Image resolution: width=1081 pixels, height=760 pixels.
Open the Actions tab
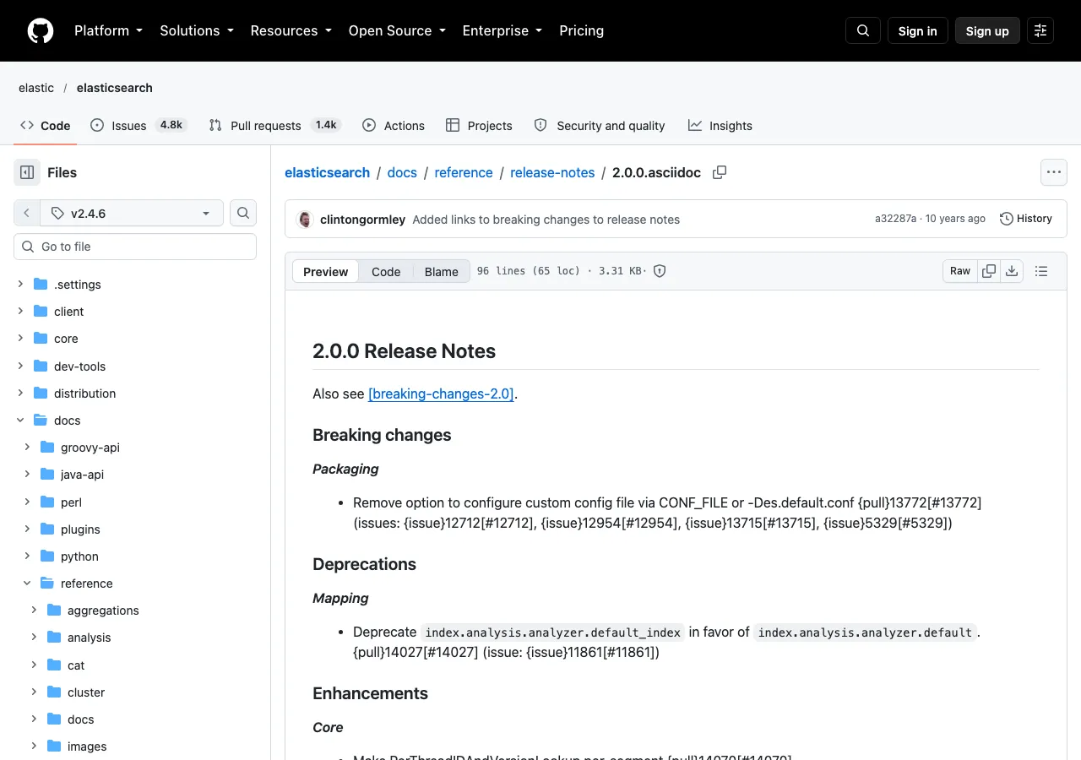[394, 125]
